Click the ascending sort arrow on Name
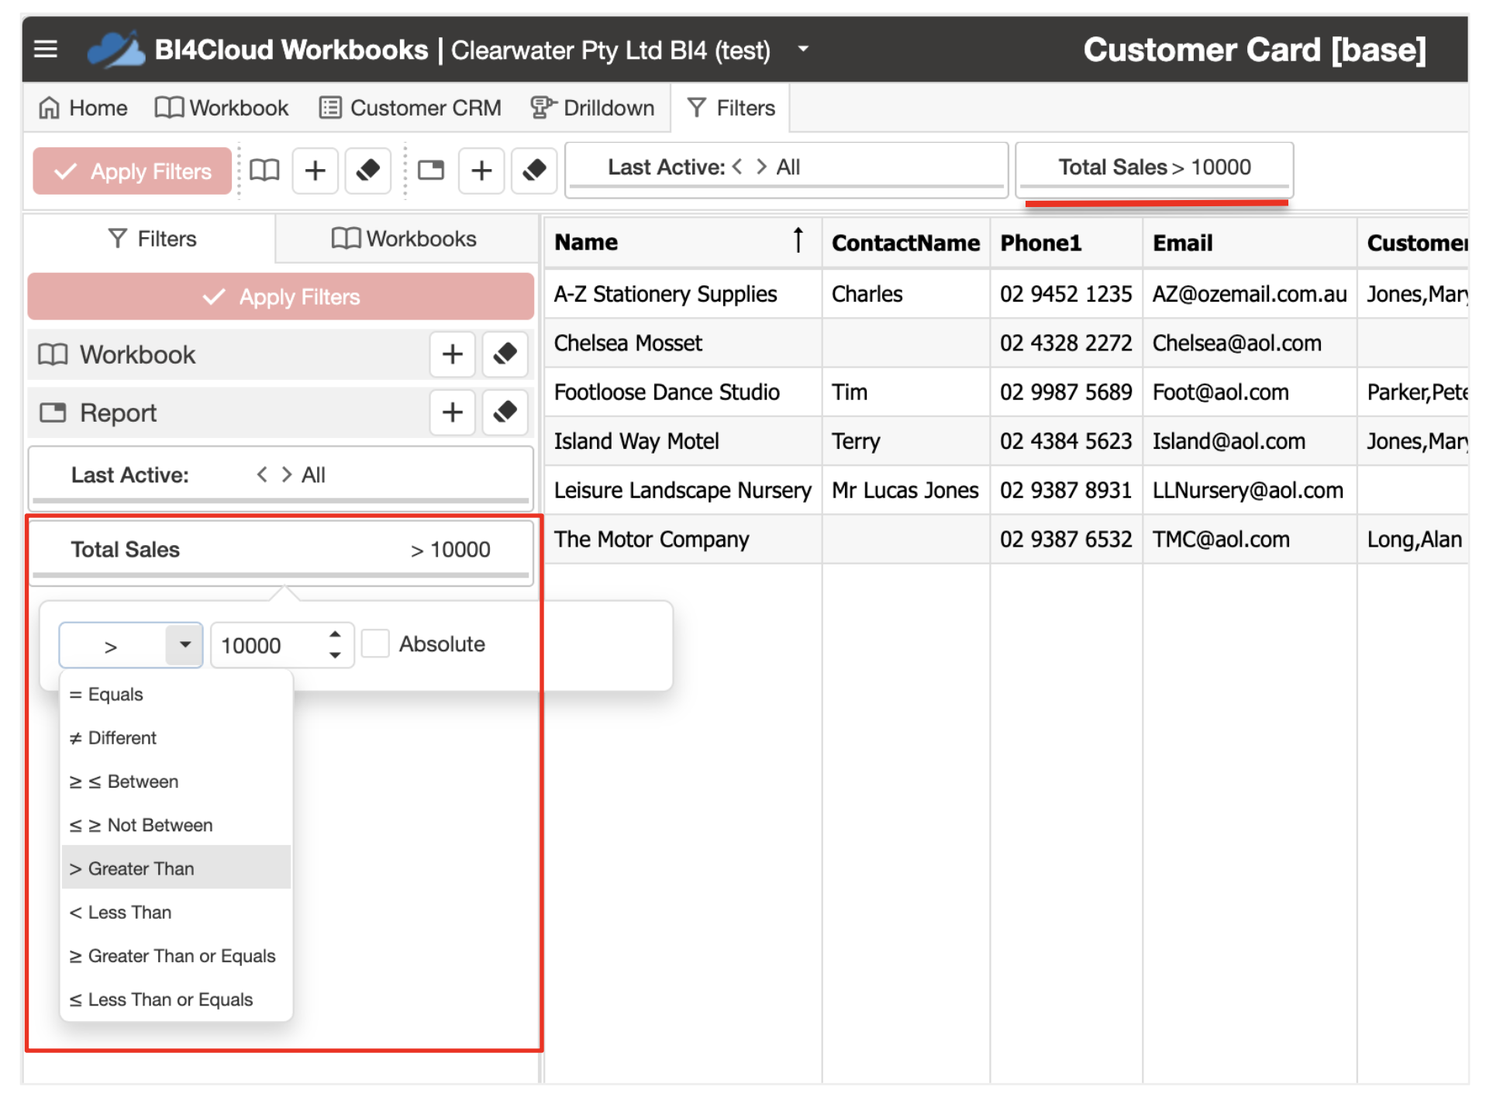The width and height of the screenshot is (1493, 1101). tap(798, 241)
